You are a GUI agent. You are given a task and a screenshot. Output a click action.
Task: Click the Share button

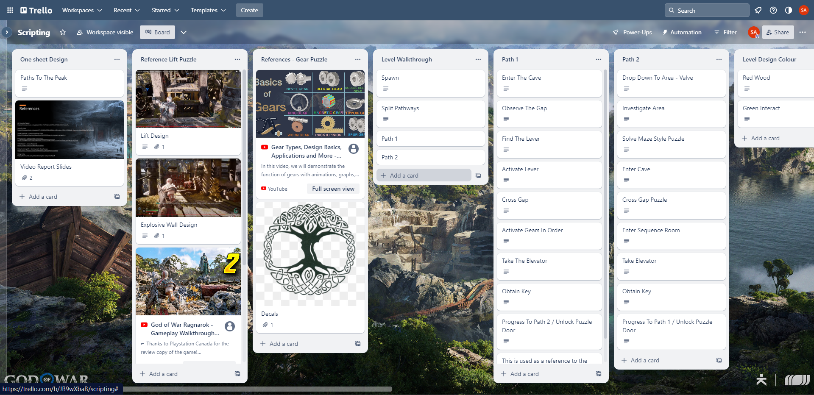(778, 32)
